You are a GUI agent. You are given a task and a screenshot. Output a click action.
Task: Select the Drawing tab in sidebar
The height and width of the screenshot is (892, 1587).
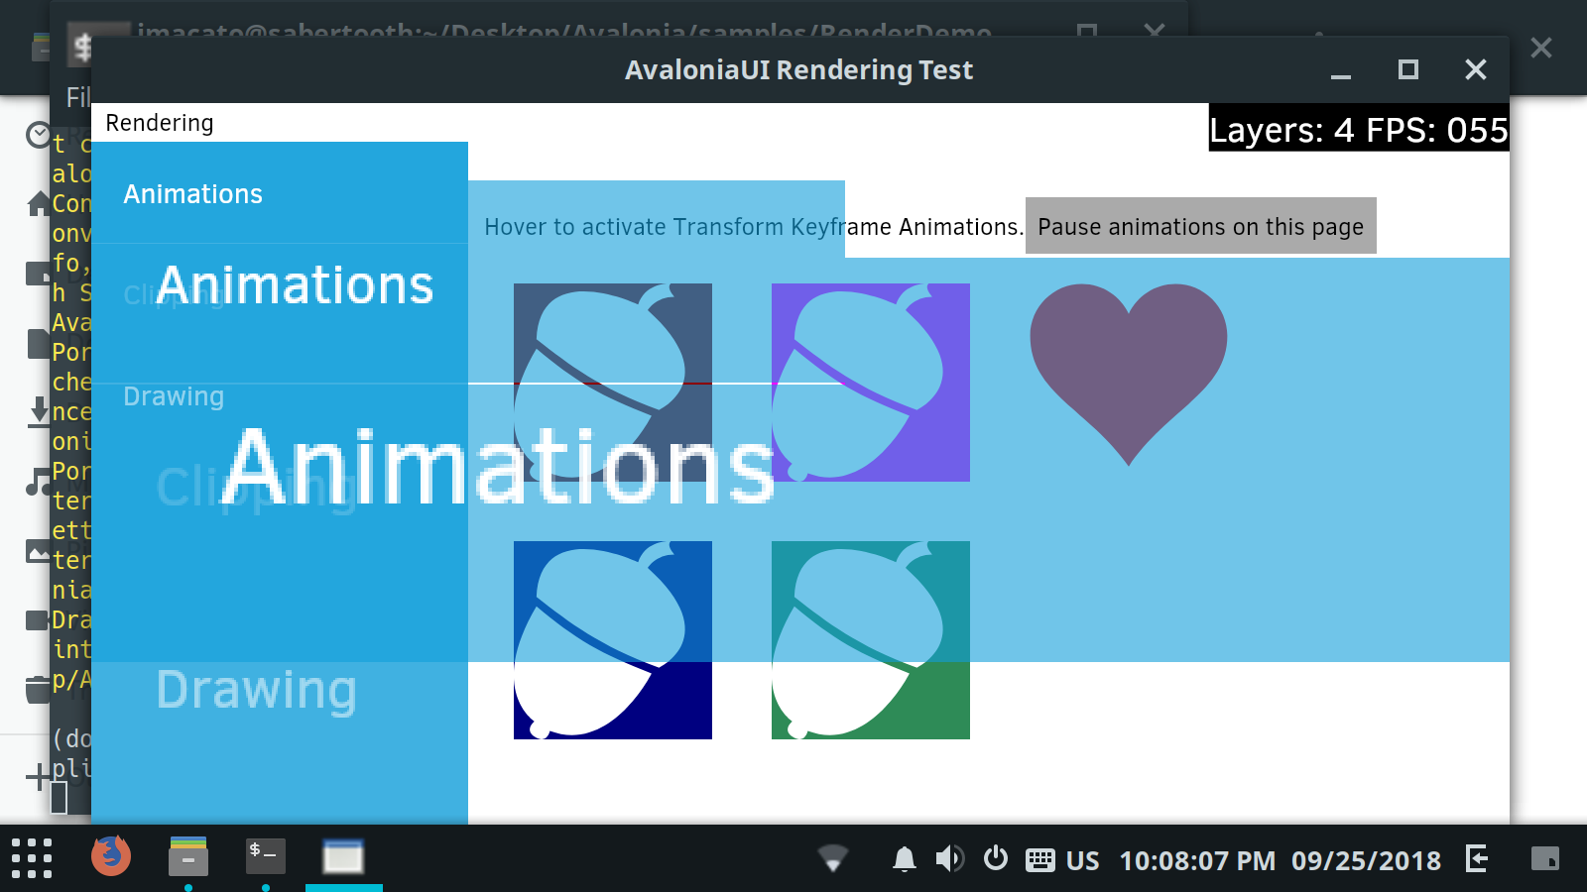click(174, 396)
